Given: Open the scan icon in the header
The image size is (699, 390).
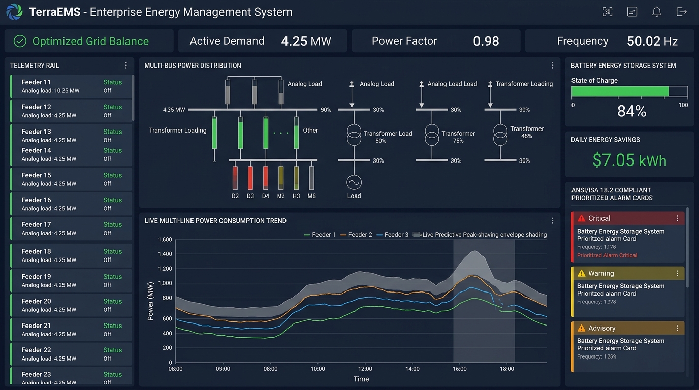Looking at the screenshot, I should (607, 12).
